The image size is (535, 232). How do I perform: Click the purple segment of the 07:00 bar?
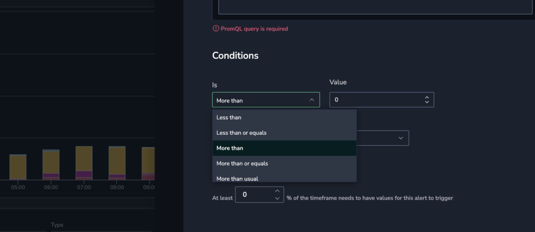pyautogui.click(x=84, y=175)
